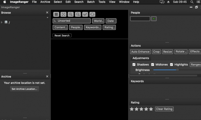Click the fit-to-screen expand icon

[x=63, y=14]
